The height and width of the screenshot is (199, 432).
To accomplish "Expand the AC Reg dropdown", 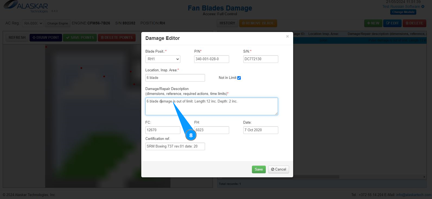I will tap(33, 24).
